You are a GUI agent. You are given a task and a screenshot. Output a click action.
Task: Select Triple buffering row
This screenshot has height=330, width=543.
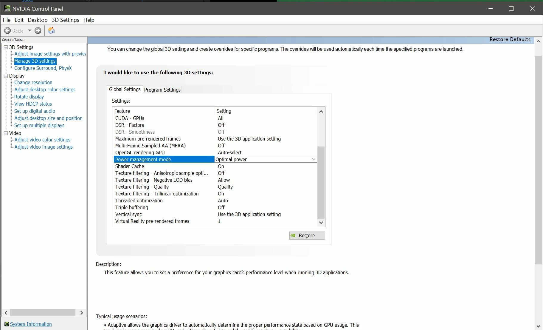215,207
